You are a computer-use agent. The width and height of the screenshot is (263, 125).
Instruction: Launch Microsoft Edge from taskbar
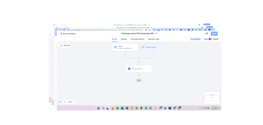118,108
